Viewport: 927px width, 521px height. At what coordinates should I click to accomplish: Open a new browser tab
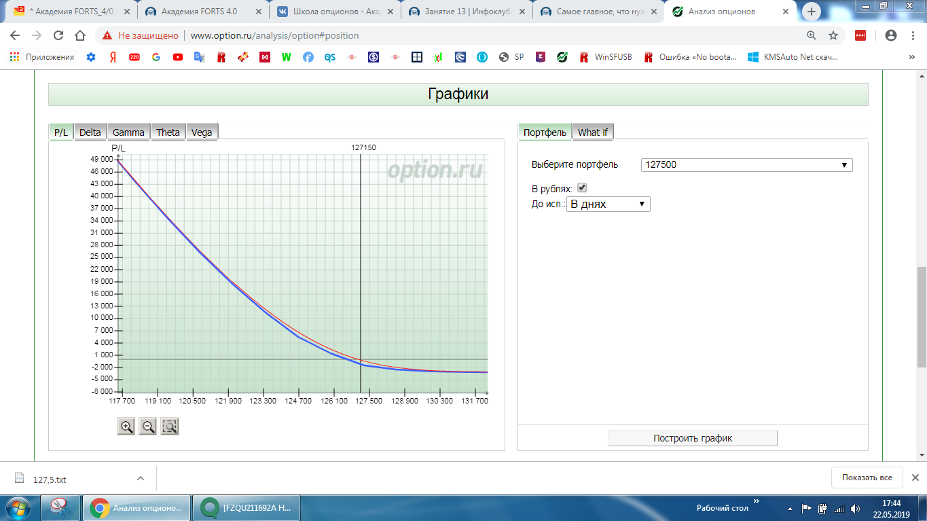pos(812,12)
